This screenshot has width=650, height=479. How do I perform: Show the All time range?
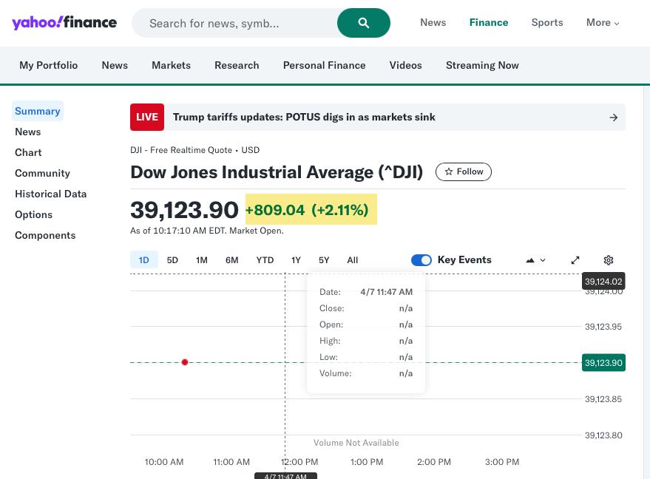352,260
